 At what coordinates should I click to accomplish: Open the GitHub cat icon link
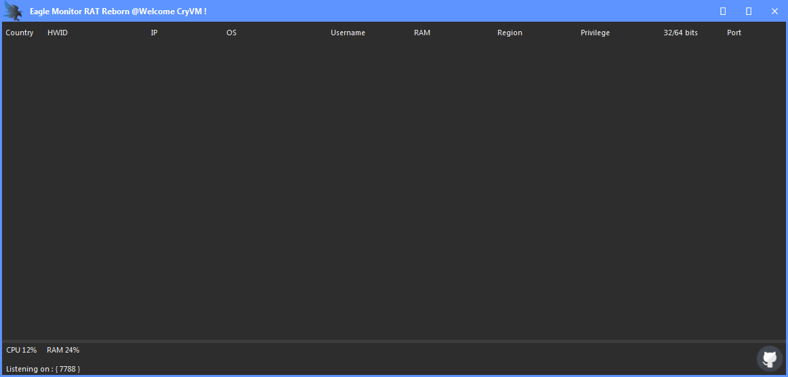[x=769, y=358]
